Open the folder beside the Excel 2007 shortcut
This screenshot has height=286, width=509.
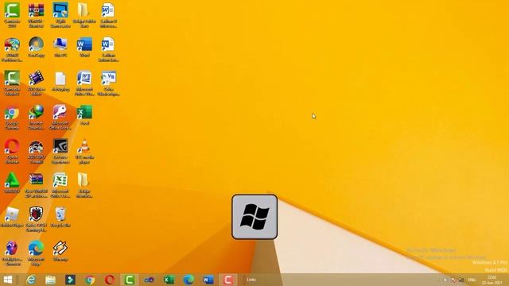[x=84, y=185]
